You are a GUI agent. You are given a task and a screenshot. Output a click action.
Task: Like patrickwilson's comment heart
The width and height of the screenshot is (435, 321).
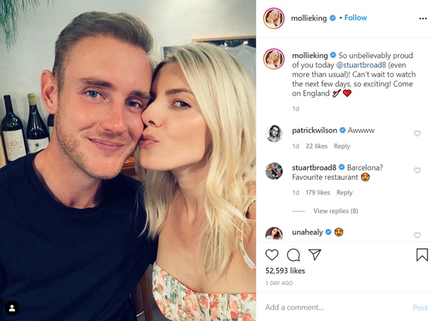pos(417,133)
